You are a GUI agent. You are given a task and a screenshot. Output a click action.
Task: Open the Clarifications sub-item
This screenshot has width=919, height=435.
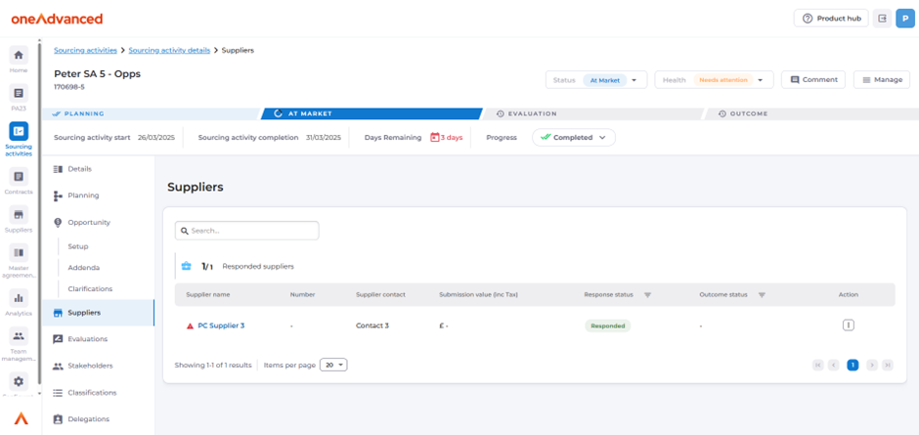[90, 289]
